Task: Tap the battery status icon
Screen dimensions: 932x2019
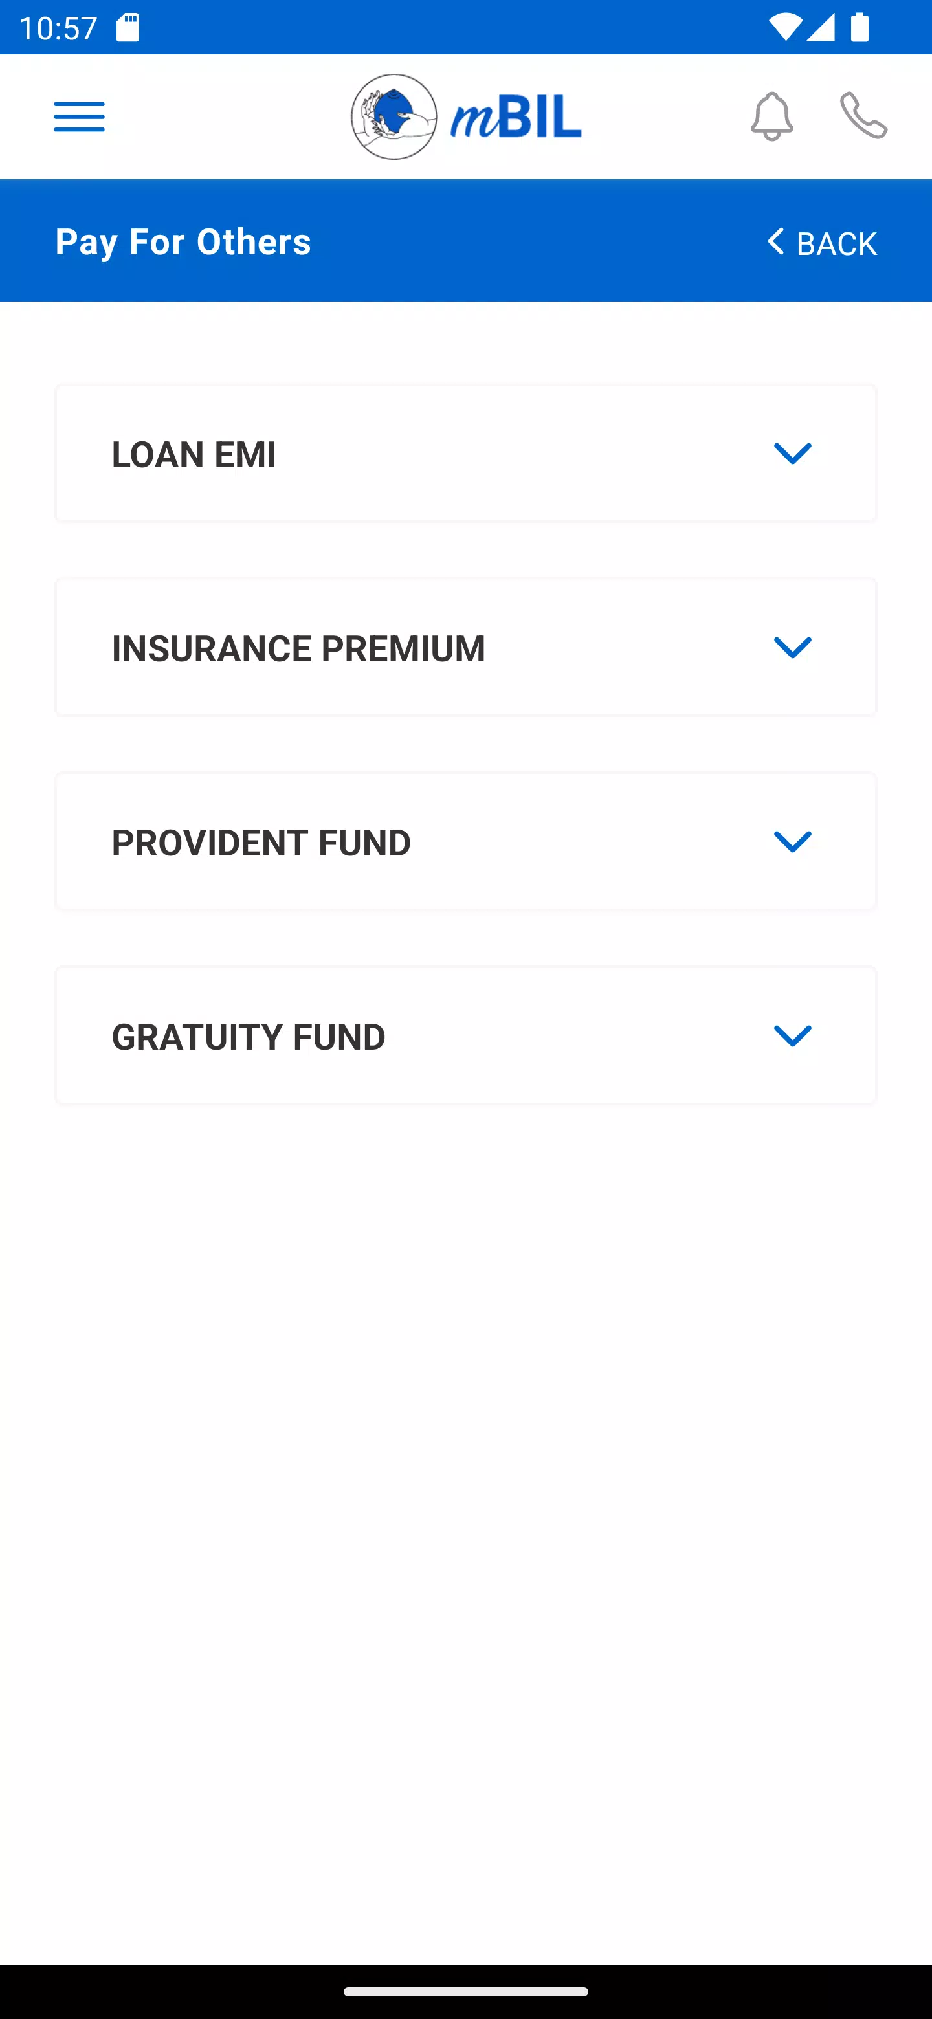Action: (x=859, y=28)
